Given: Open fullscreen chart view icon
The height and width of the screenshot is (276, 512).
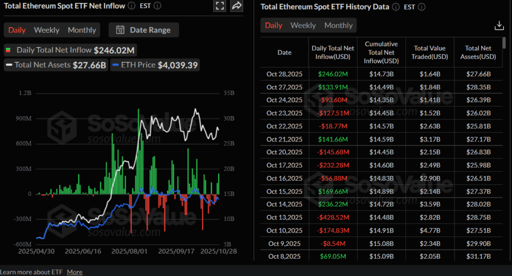Looking at the screenshot, I should [220, 6].
